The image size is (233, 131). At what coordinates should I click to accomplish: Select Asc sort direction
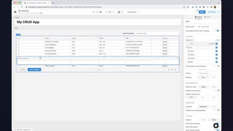pyautogui.click(x=203, y=78)
